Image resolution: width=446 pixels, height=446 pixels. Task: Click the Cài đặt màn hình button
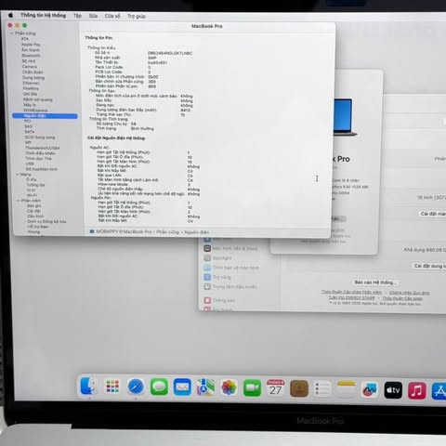click(433, 214)
